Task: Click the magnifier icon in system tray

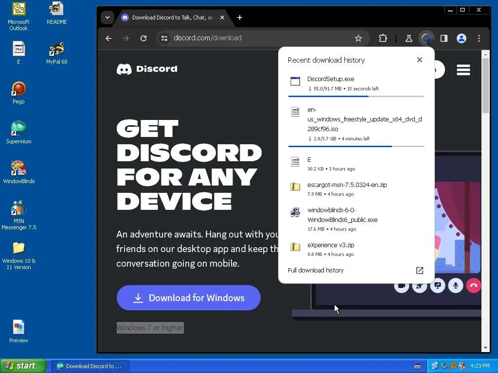Action: 453,366
